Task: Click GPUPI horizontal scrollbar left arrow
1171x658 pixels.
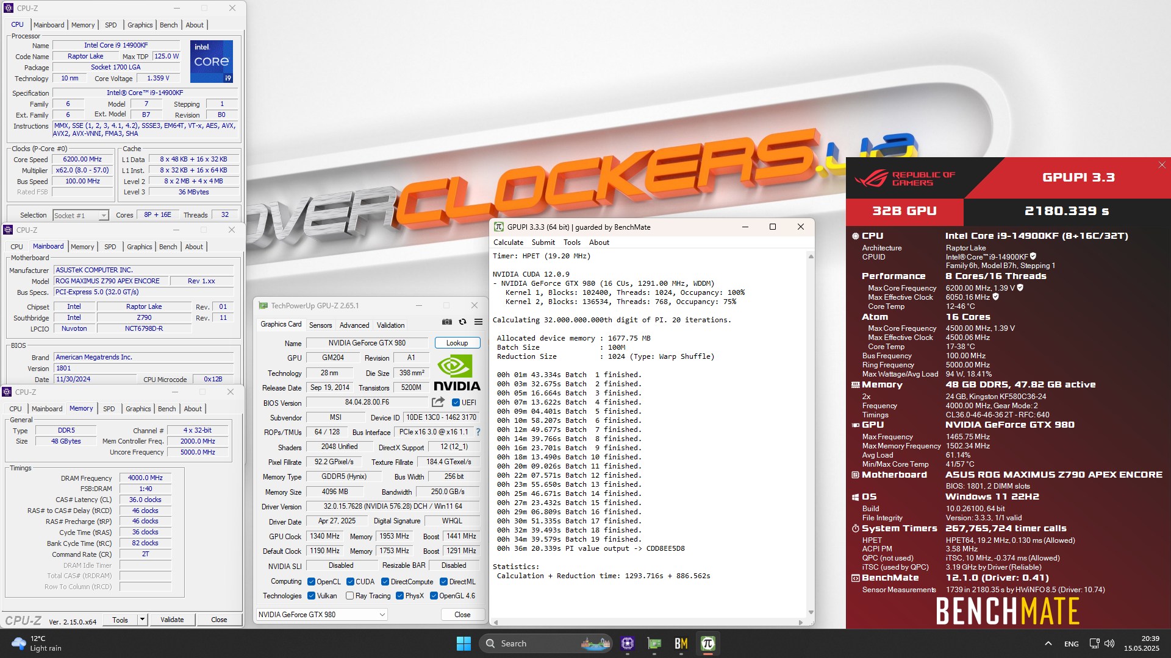Action: 496,622
